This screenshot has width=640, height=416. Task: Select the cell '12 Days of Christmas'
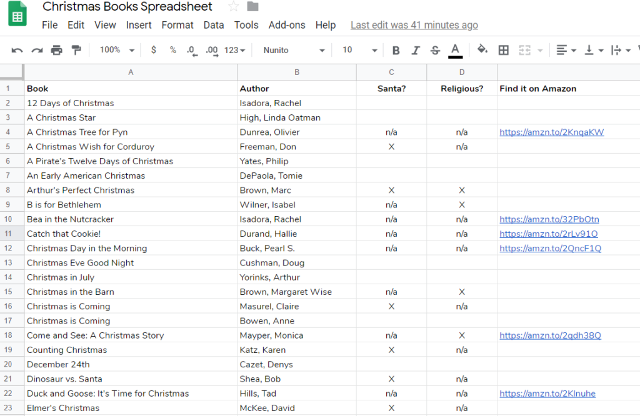70,103
